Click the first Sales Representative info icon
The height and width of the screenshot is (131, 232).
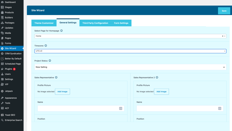click(56, 77)
